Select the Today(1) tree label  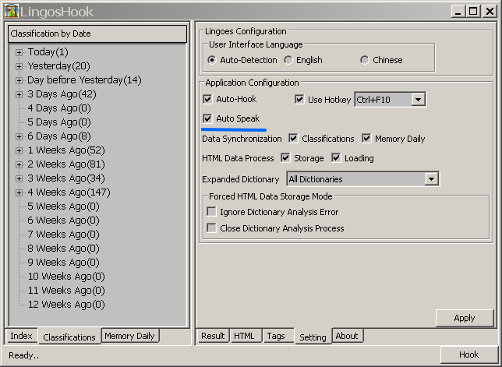coord(48,52)
